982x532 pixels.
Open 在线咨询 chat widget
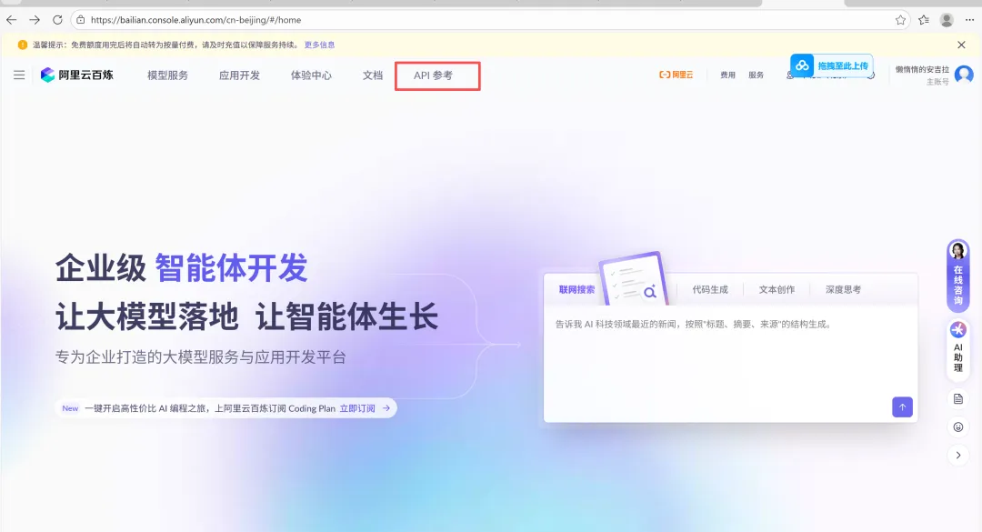[957, 275]
